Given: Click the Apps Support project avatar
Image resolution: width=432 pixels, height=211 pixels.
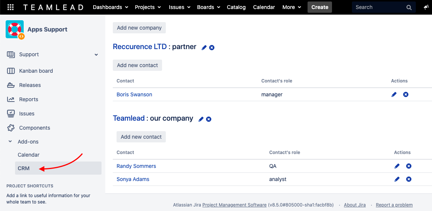Looking at the screenshot, I should pyautogui.click(x=15, y=29).
